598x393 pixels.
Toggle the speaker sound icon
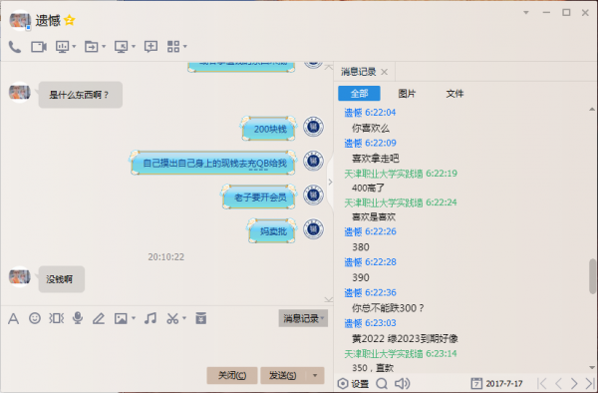(x=402, y=383)
